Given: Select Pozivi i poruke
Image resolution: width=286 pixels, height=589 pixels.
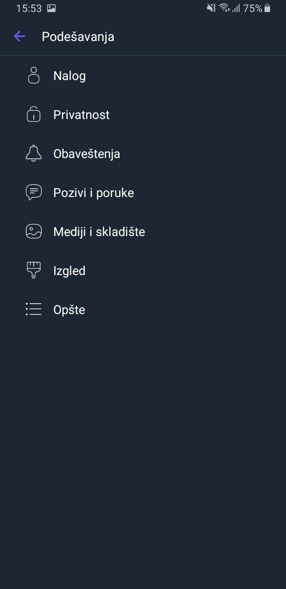Looking at the screenshot, I should point(94,193).
